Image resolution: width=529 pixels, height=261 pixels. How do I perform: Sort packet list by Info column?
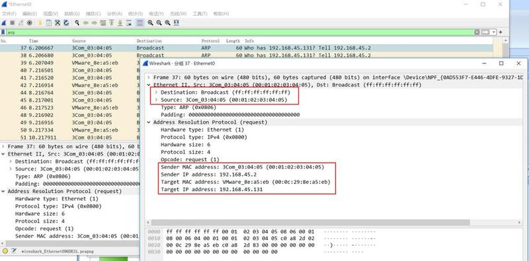click(x=249, y=41)
